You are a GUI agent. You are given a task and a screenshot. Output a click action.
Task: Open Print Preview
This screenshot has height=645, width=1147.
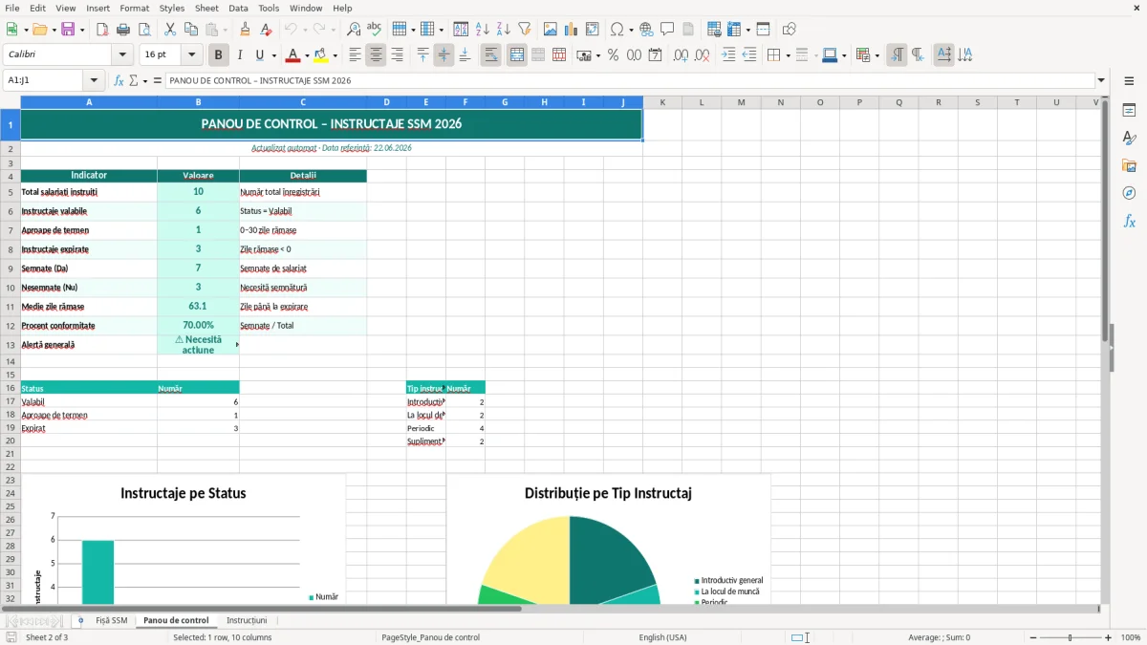144,30
